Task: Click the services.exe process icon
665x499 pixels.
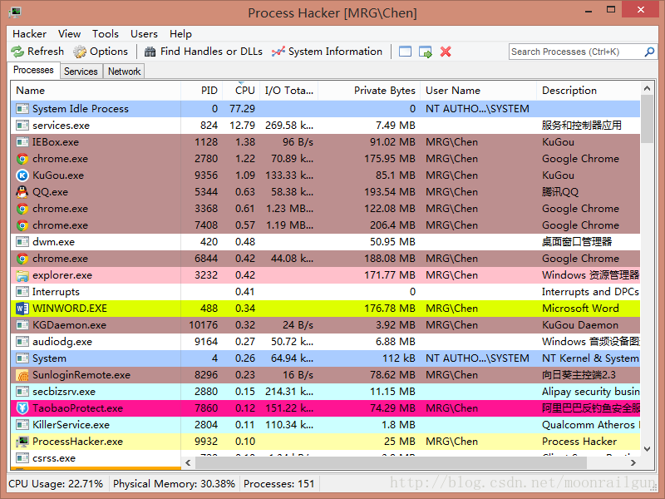Action: (22, 126)
